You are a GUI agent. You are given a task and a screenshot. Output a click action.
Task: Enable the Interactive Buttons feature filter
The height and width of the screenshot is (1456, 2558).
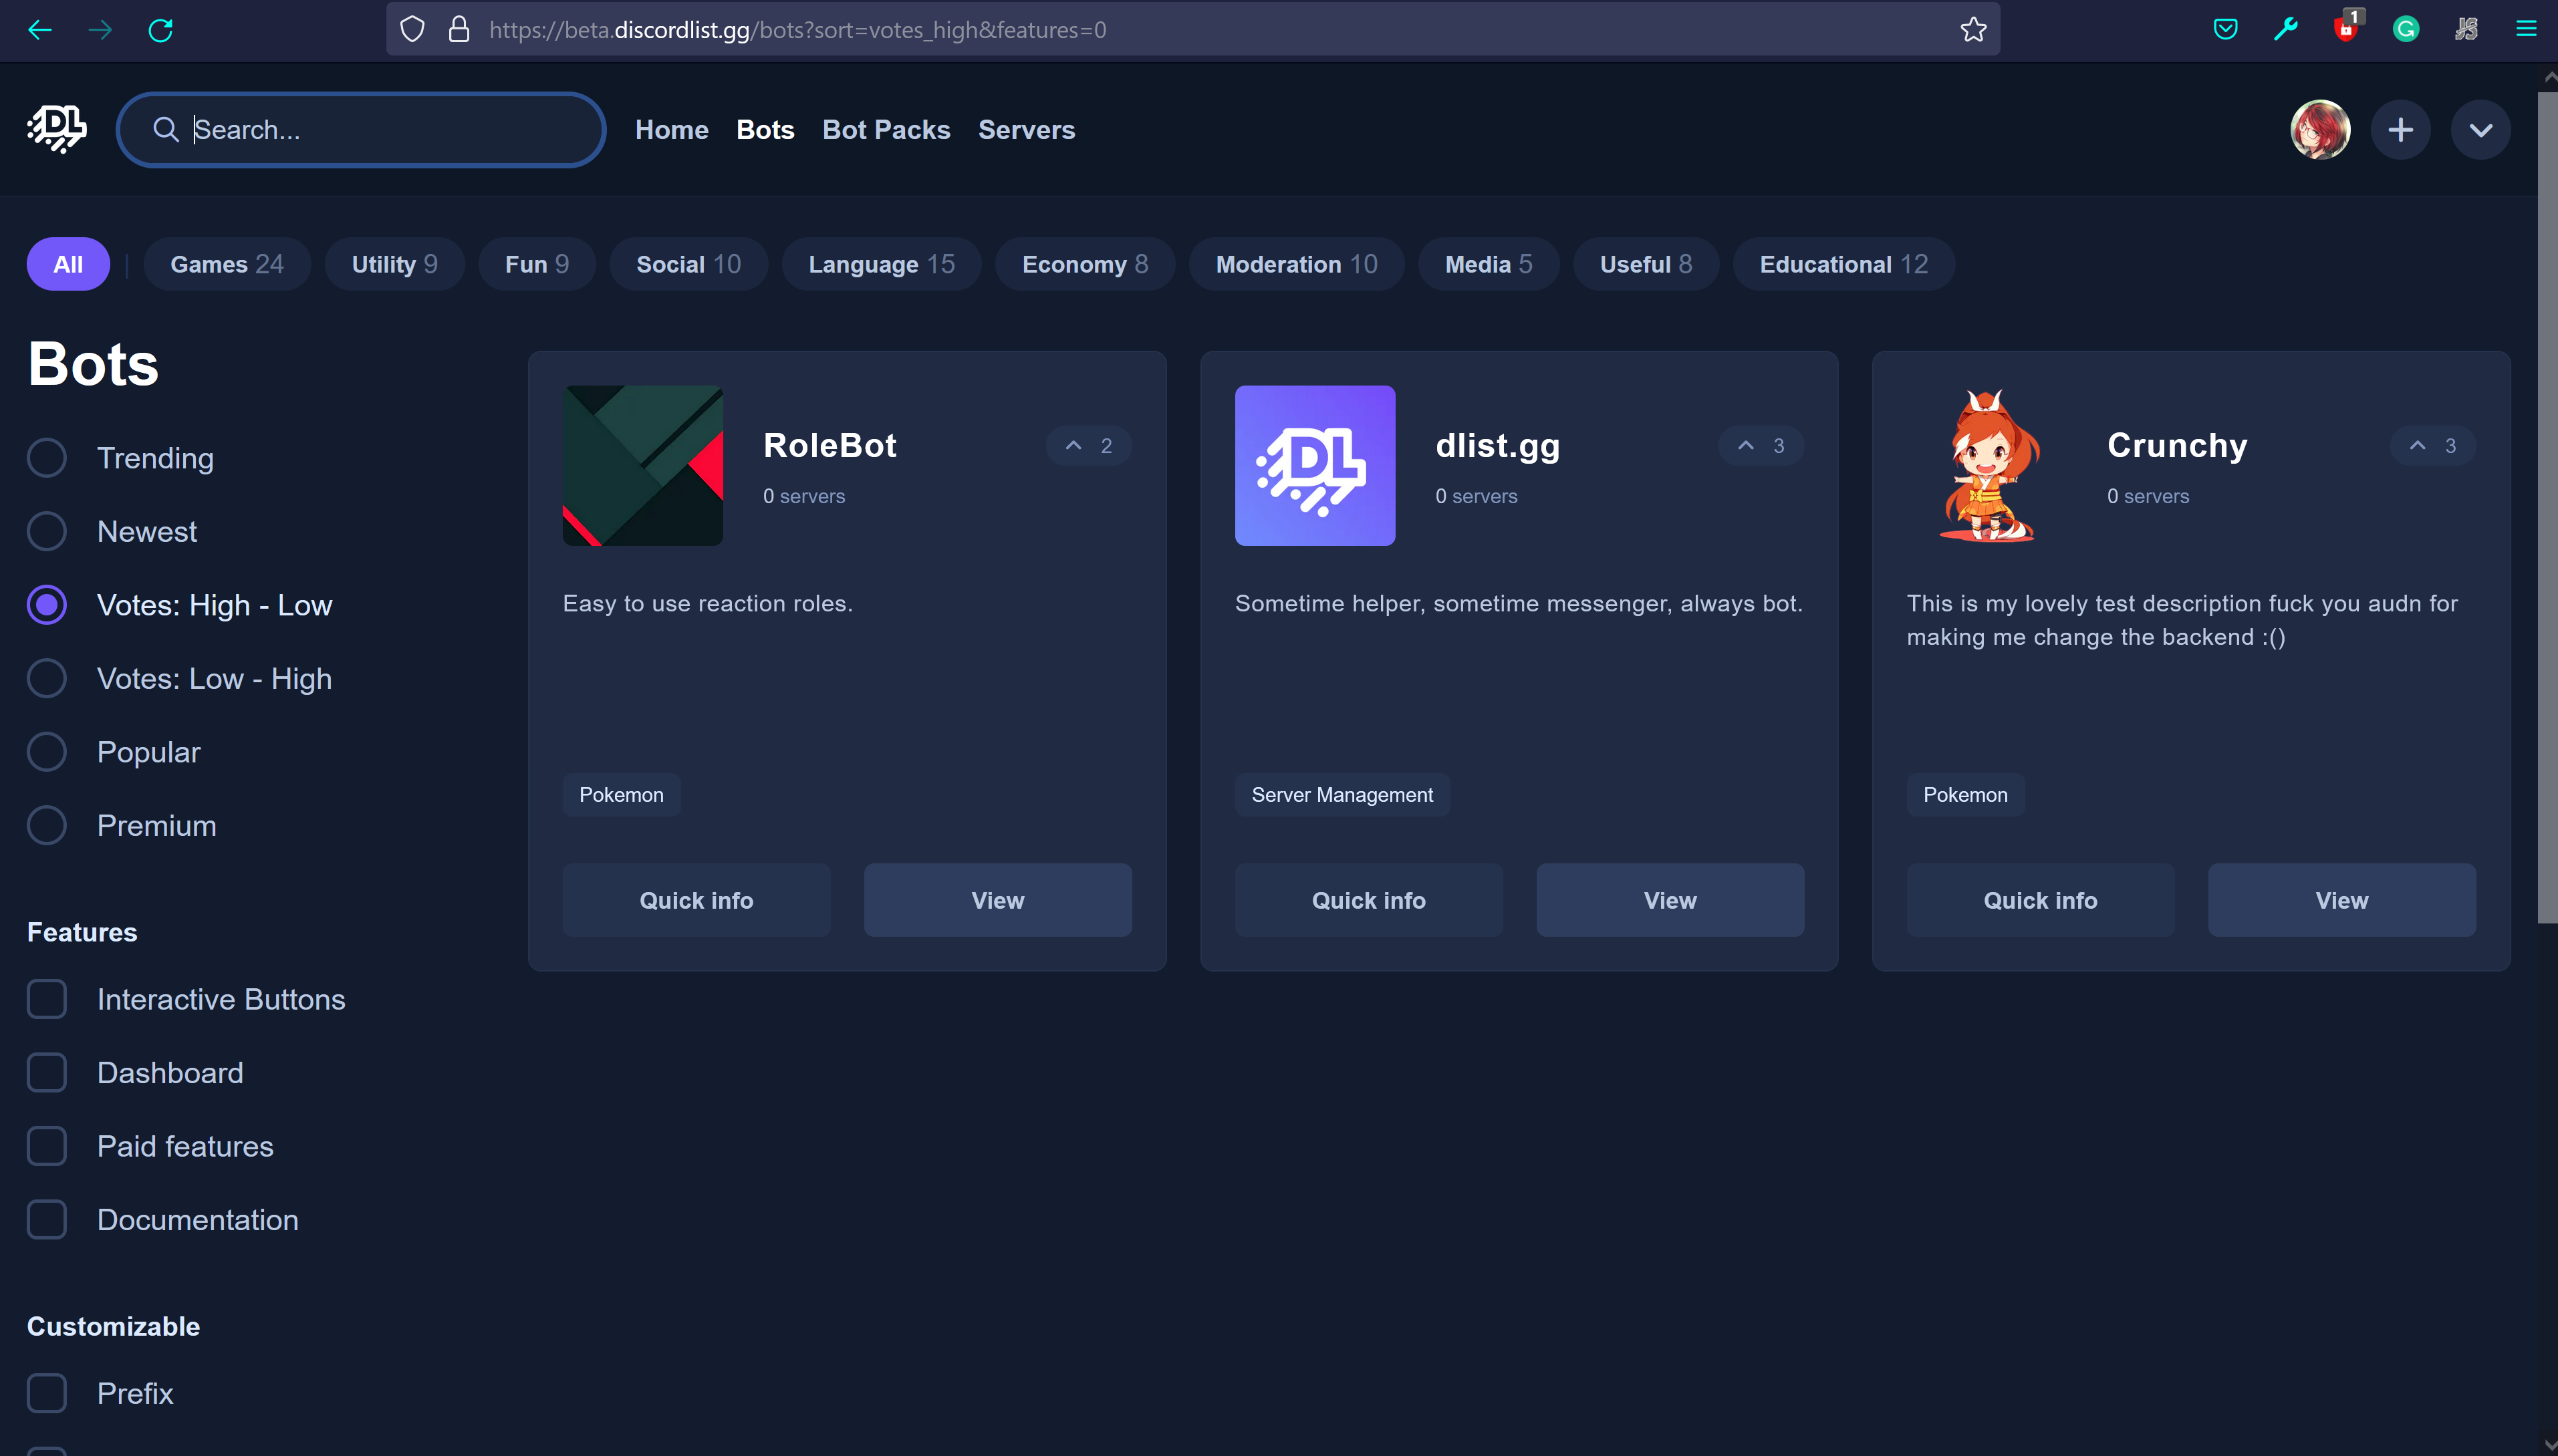(x=47, y=999)
